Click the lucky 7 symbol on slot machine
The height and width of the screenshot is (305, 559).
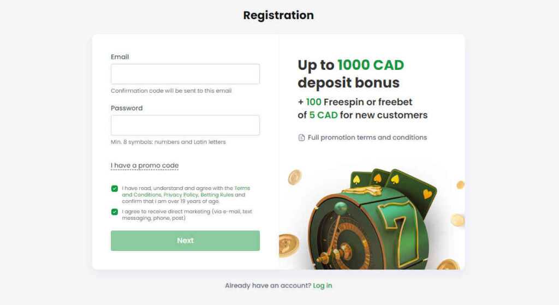(x=399, y=231)
